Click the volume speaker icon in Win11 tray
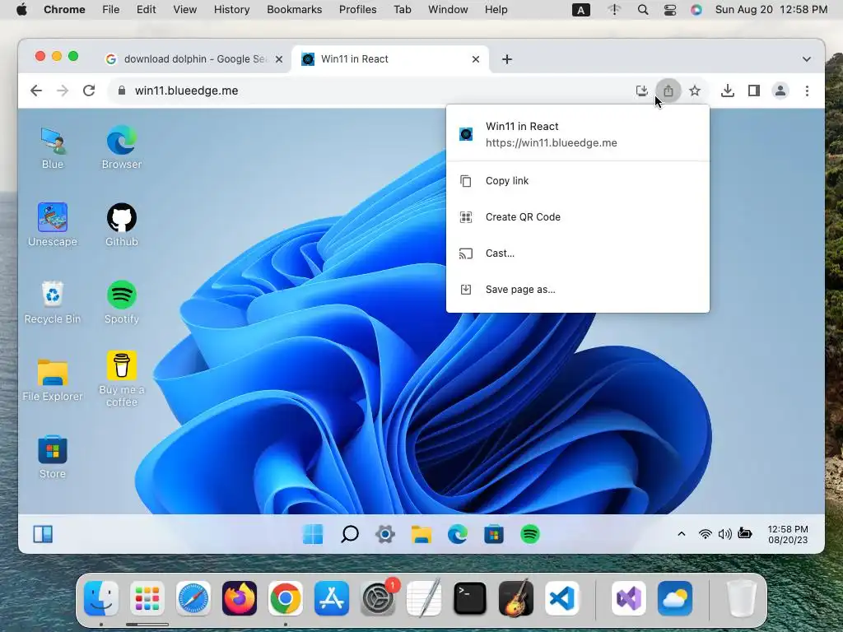843x632 pixels. coord(724,533)
